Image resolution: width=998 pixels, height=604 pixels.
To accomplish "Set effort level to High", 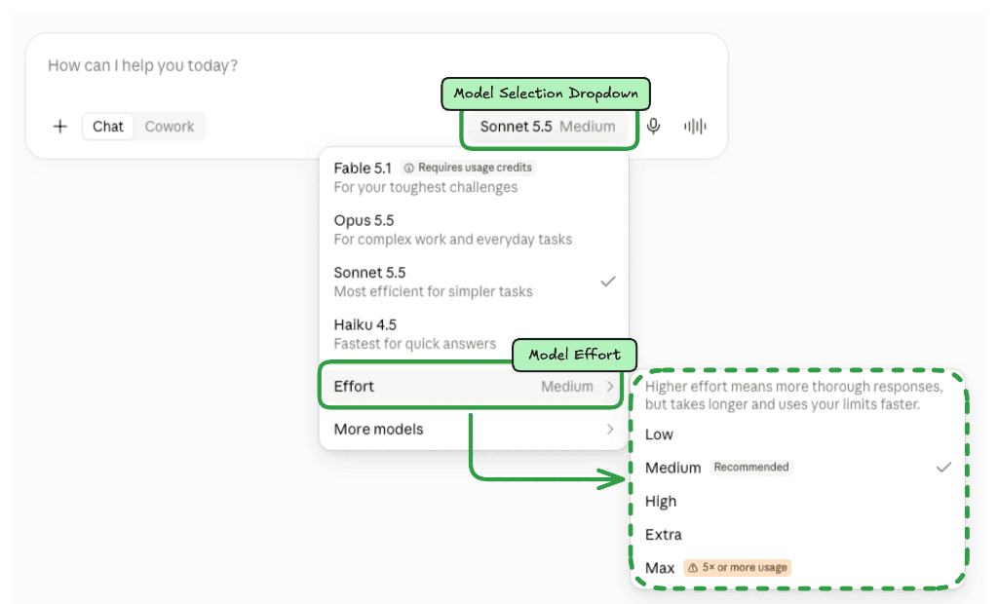I will [798, 502].
